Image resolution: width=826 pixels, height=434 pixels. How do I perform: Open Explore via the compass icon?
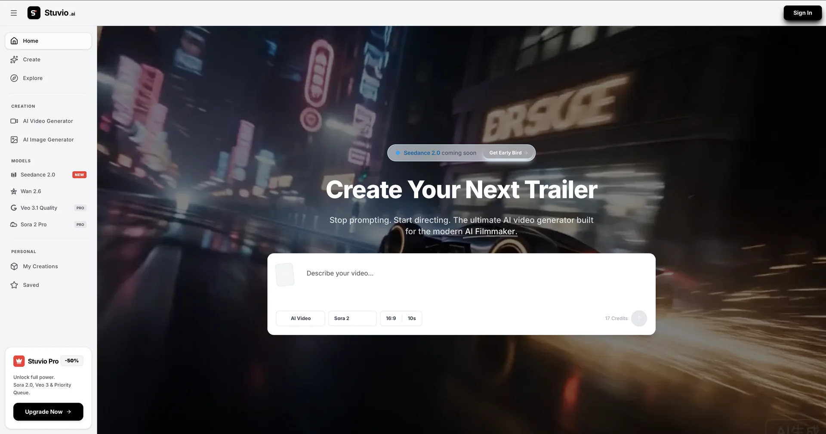[14, 78]
